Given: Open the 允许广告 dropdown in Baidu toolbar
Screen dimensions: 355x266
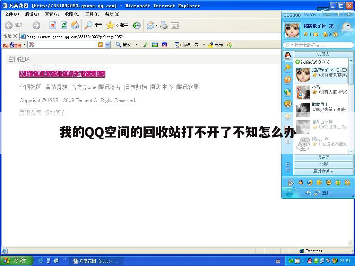Looking at the screenshot, I should coord(204,45).
